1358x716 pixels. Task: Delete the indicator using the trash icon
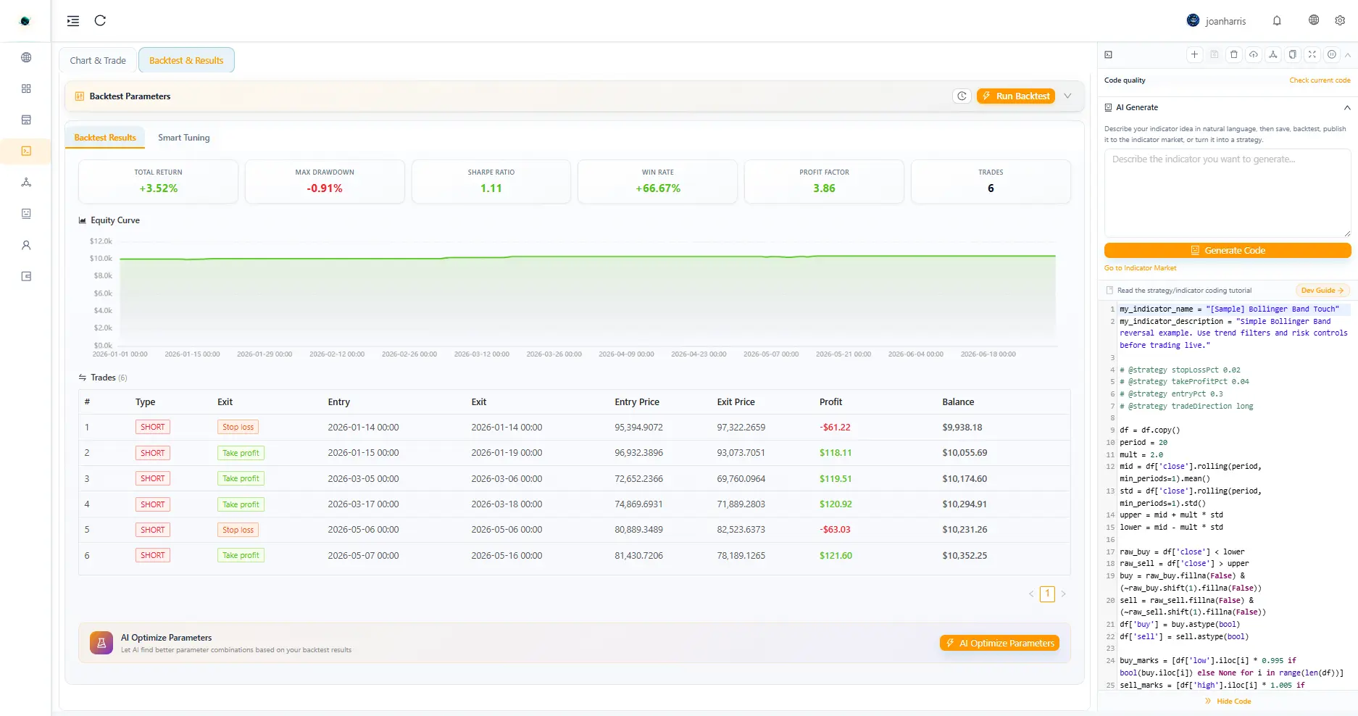point(1234,54)
